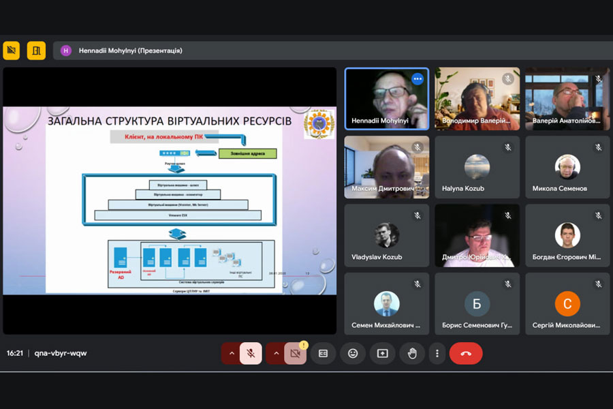Click the meeting code qna-vbyr-wqw
The image size is (613, 409).
[x=61, y=353]
